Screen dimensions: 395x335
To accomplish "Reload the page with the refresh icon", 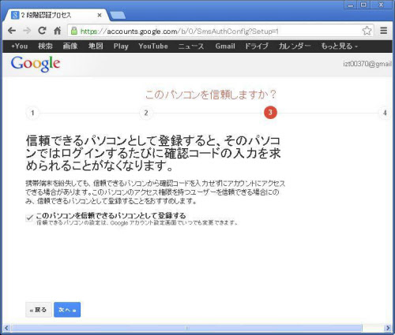I will pyautogui.click(x=42, y=31).
